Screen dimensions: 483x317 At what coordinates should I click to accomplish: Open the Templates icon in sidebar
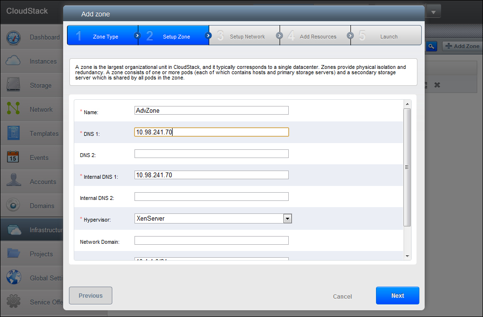(x=13, y=133)
